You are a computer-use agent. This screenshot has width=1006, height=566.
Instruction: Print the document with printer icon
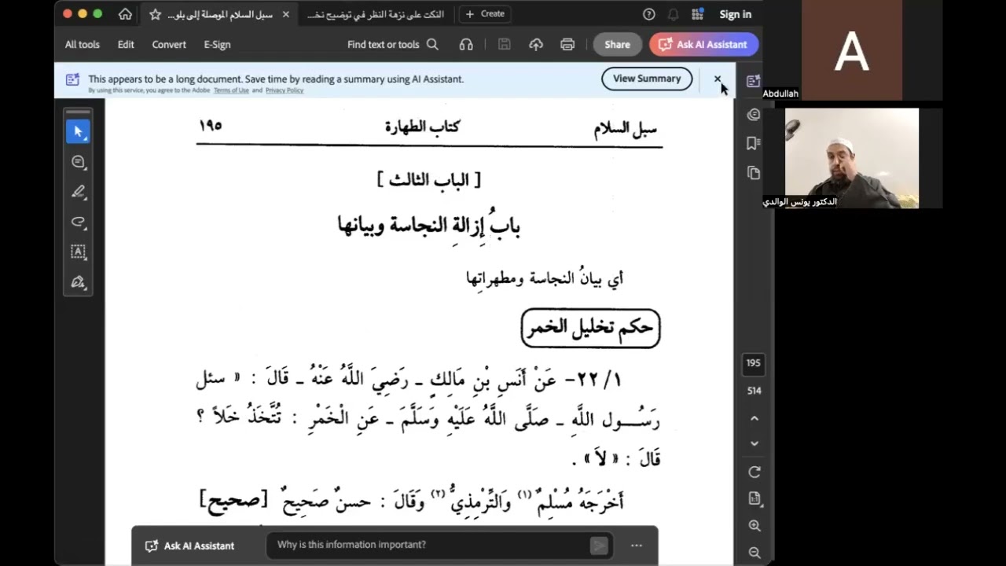pos(567,45)
